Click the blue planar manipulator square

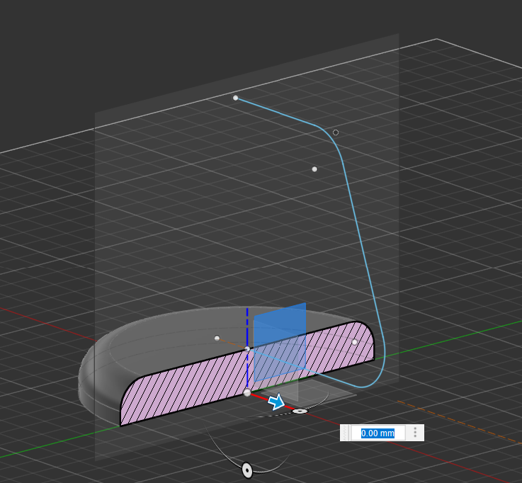click(x=280, y=341)
